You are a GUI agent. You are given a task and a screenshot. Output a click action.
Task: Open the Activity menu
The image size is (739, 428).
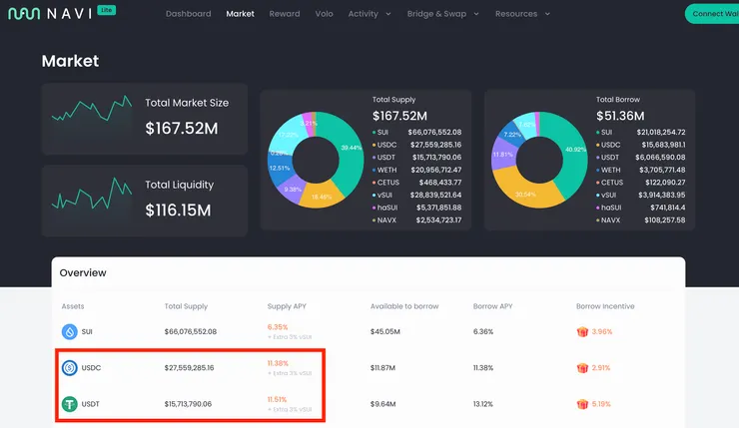point(363,14)
